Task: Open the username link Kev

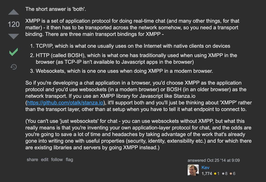Action: (205, 167)
